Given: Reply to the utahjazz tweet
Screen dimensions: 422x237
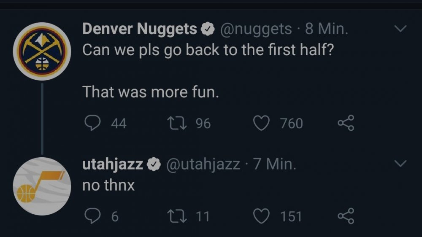Looking at the screenshot, I should [92, 216].
